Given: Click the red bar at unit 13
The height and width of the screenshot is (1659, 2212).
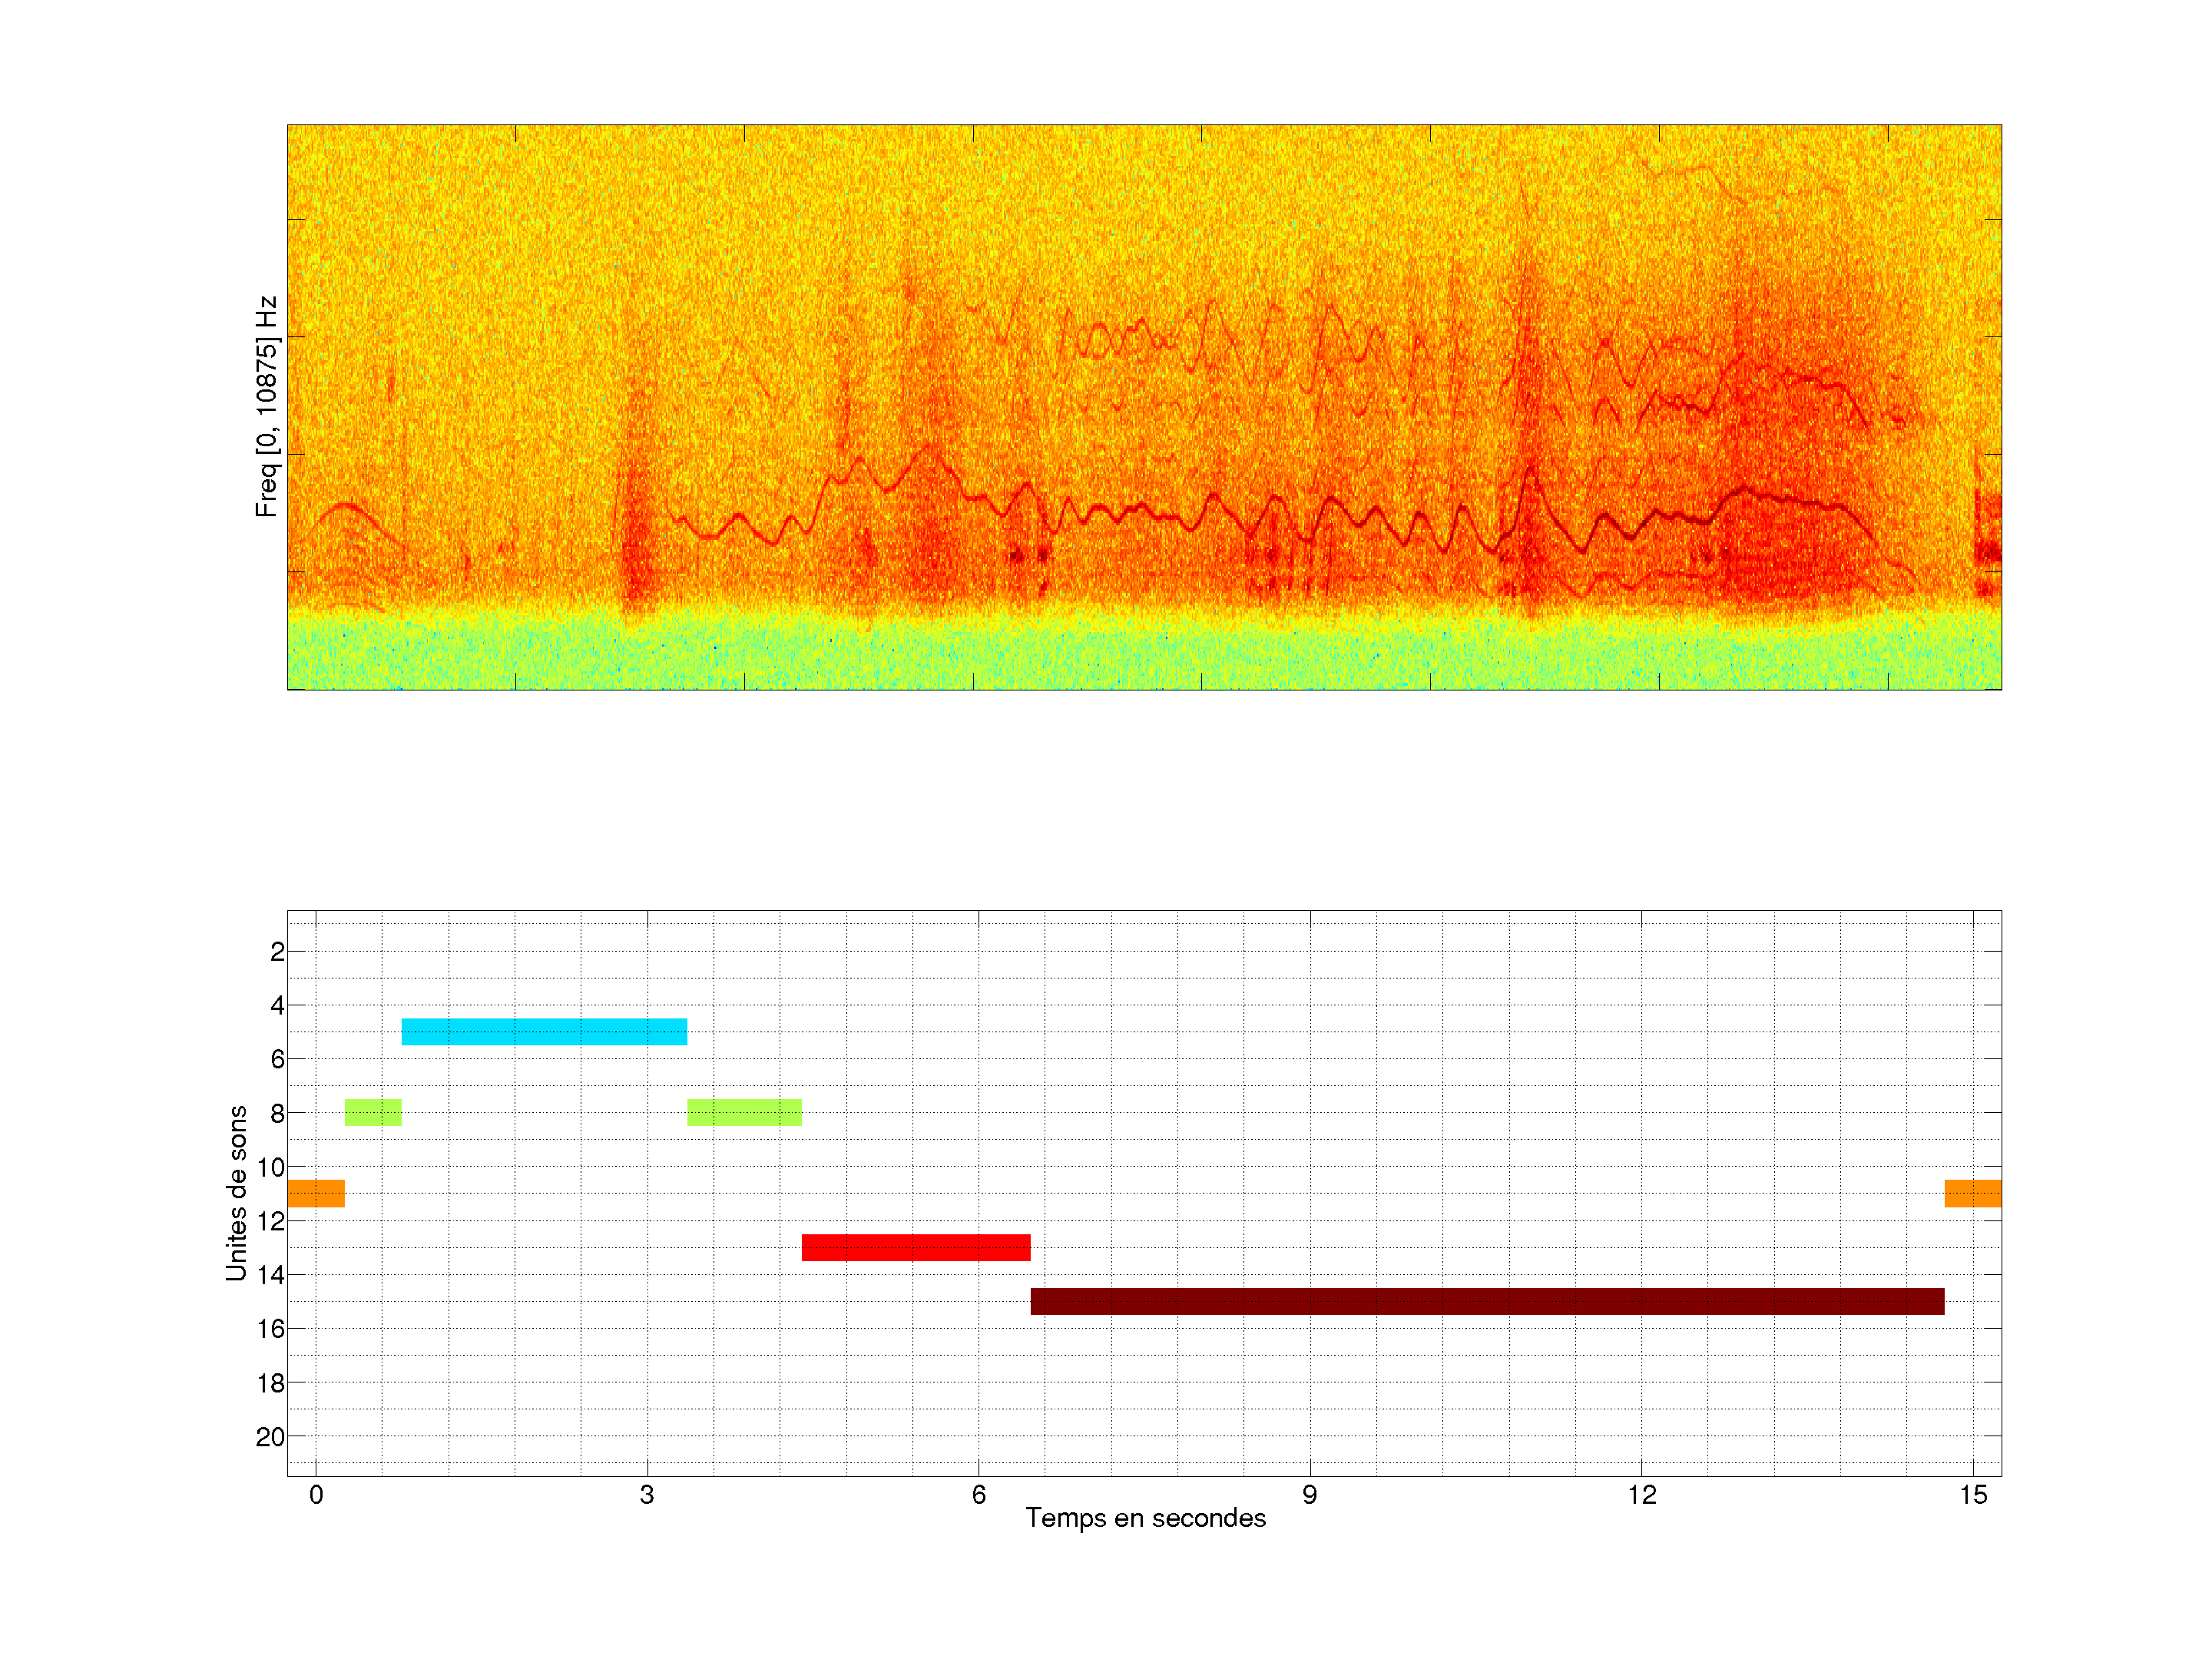Looking at the screenshot, I should [x=915, y=1247].
